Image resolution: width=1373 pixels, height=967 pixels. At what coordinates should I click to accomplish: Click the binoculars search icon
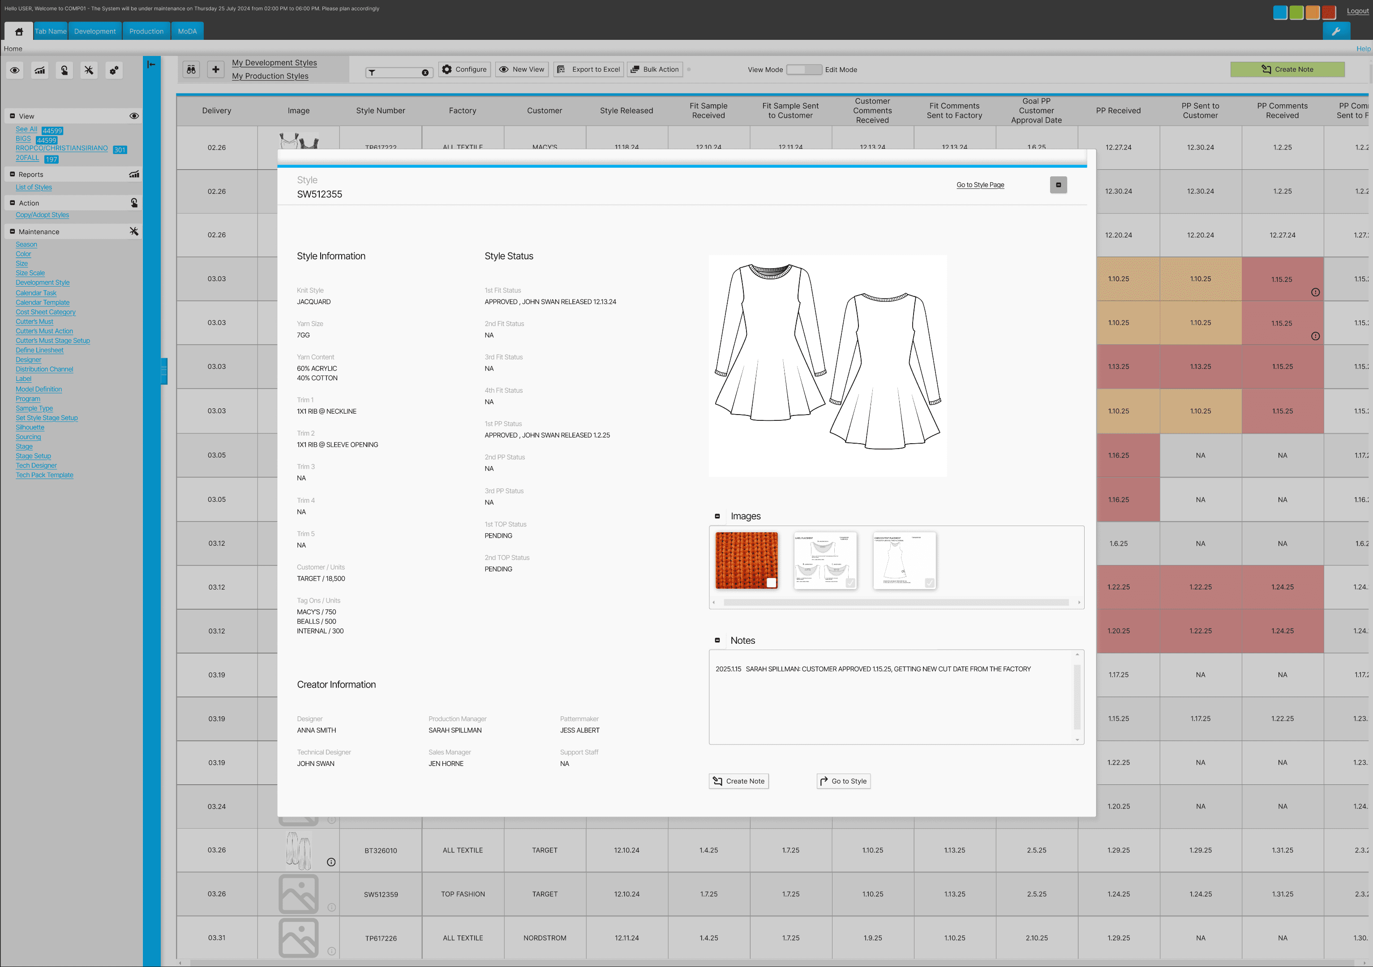coord(191,70)
